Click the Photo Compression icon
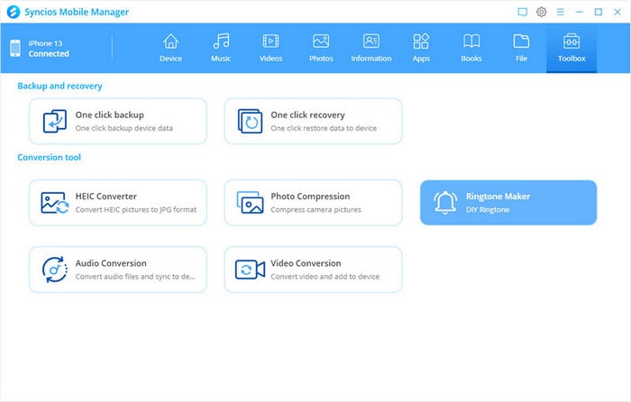The image size is (631, 402). click(250, 203)
